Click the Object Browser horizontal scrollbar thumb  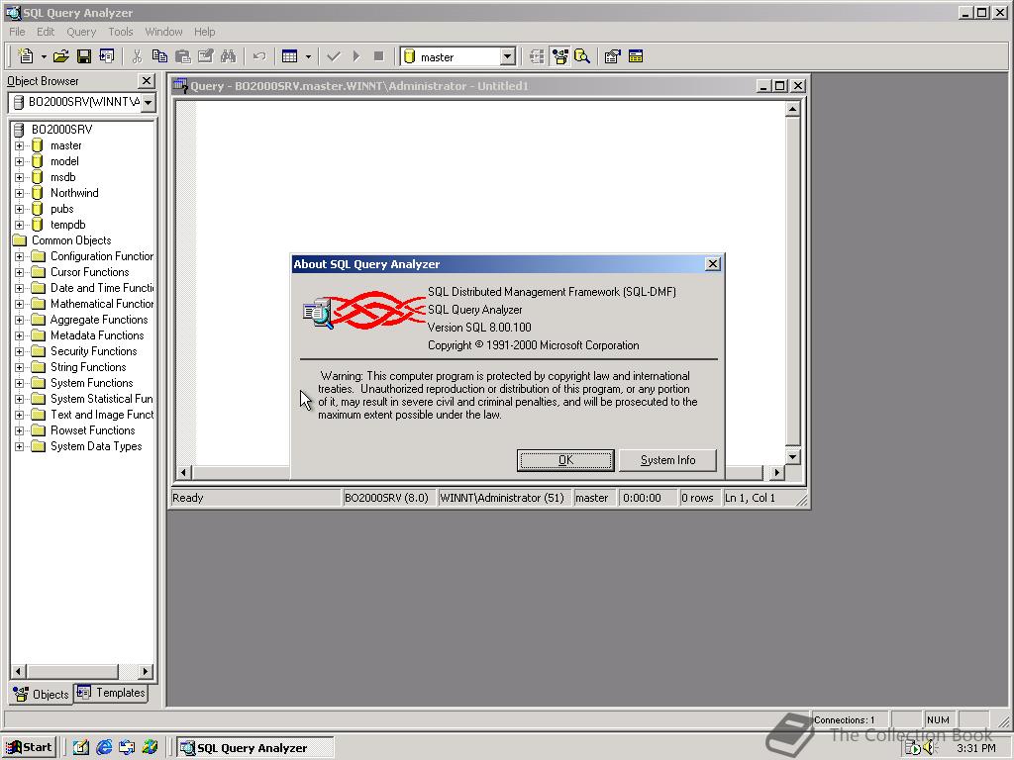(x=72, y=672)
